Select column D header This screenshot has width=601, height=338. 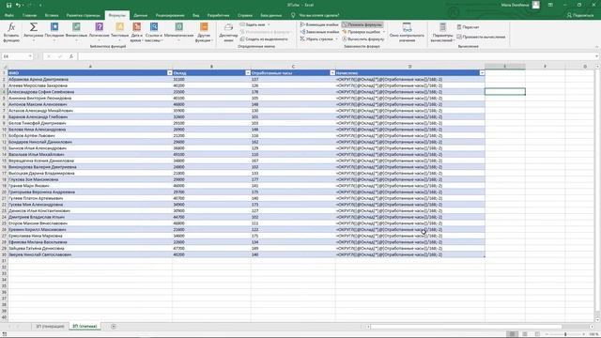tap(409, 67)
